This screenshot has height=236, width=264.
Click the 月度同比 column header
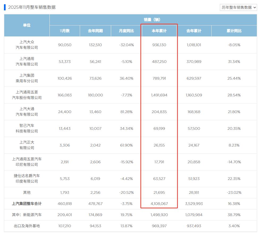126,31
